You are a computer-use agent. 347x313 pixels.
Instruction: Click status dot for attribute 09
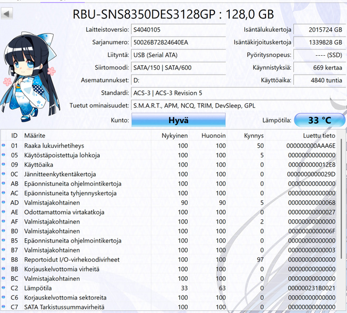(3, 164)
